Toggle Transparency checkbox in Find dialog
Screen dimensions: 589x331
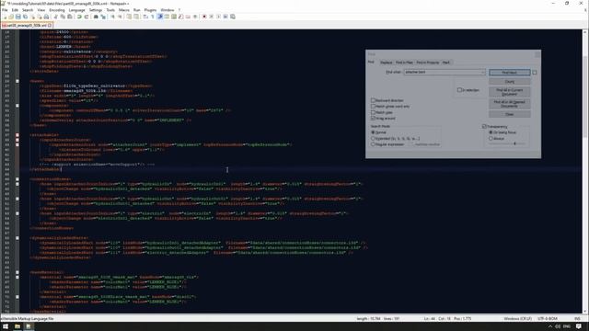click(484, 127)
